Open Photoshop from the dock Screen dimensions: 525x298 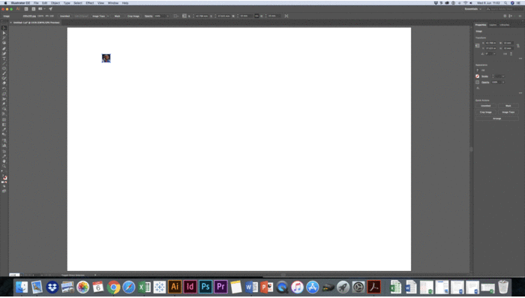pyautogui.click(x=205, y=287)
